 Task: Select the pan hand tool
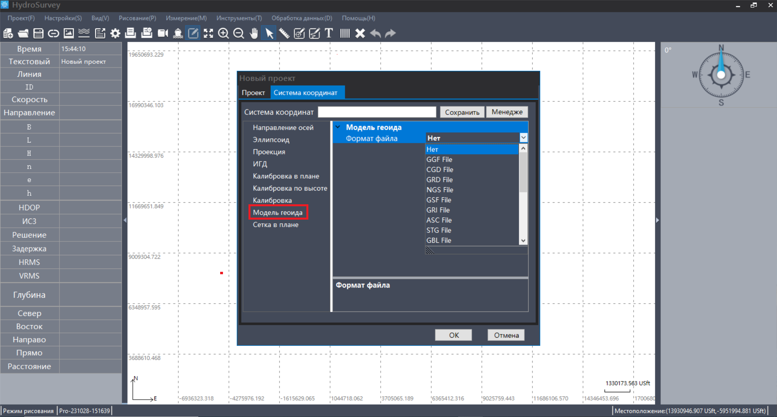[254, 33]
